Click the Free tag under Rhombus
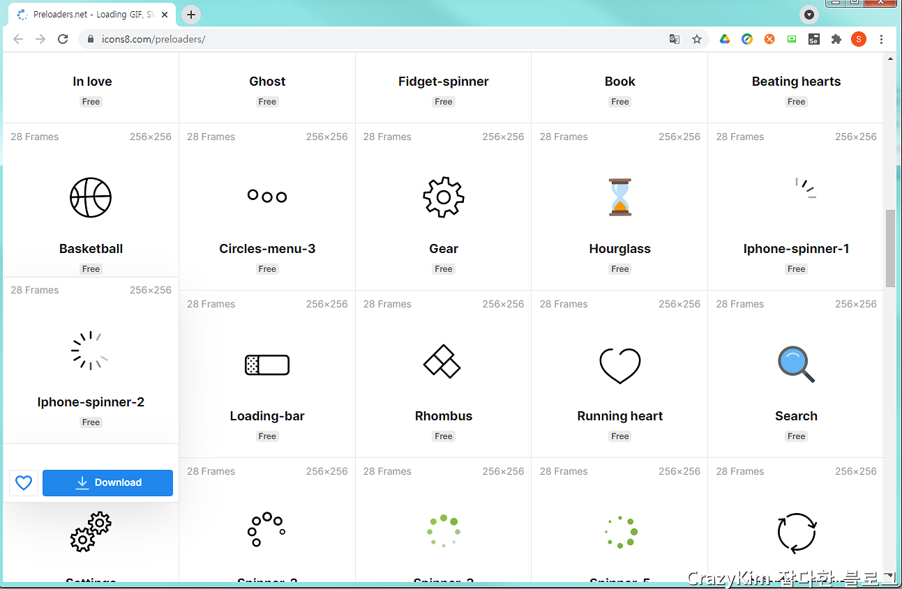Image resolution: width=902 pixels, height=589 pixels. [444, 436]
